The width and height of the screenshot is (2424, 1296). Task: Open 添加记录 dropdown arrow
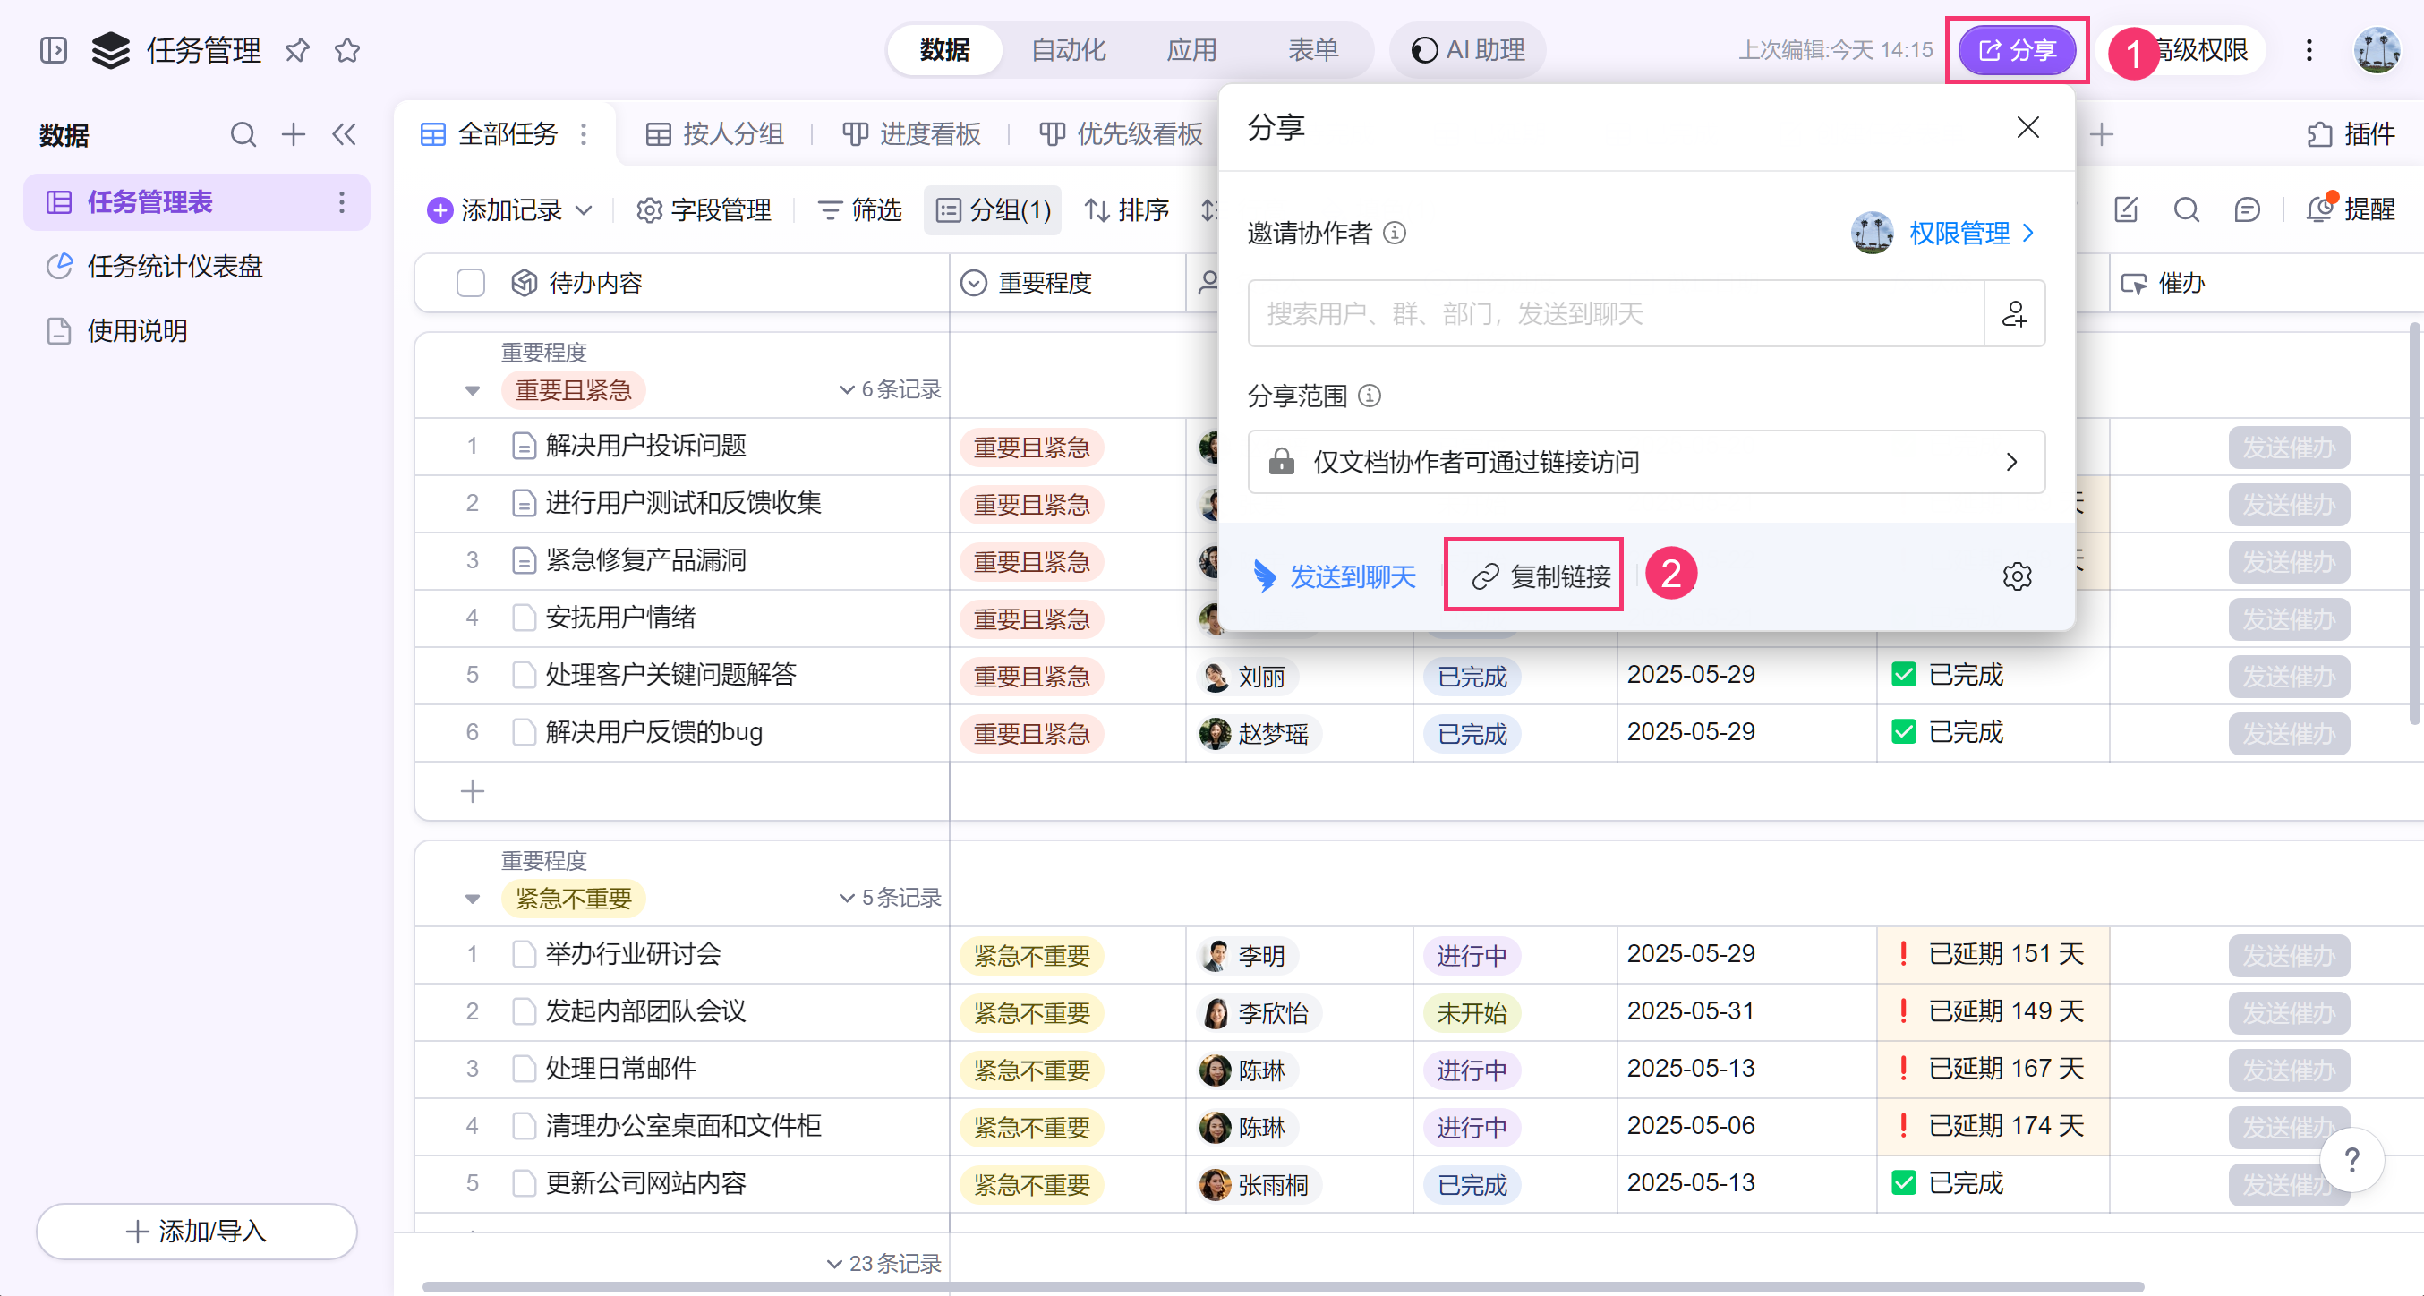click(585, 209)
